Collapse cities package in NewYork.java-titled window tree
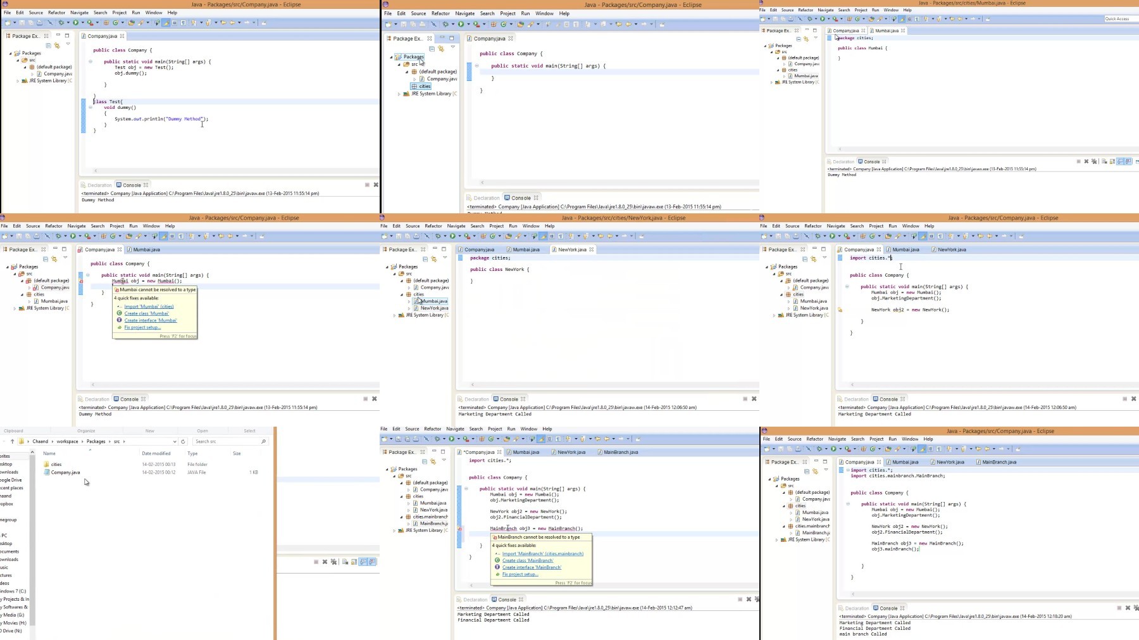The width and height of the screenshot is (1139, 640). [x=401, y=294]
